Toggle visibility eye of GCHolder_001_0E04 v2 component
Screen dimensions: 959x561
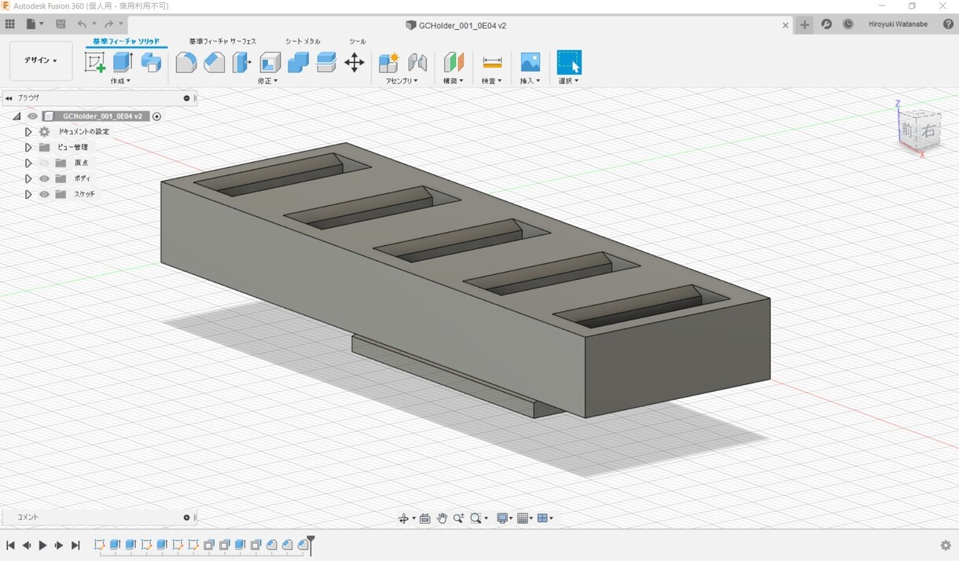[x=32, y=116]
